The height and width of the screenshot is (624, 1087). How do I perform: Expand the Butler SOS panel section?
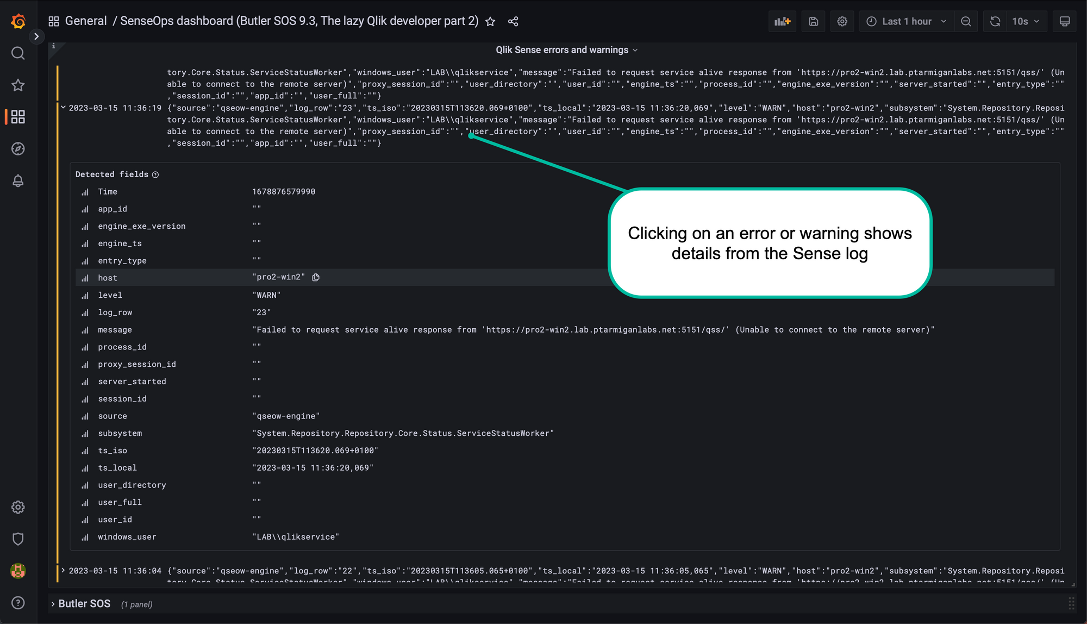pyautogui.click(x=53, y=604)
